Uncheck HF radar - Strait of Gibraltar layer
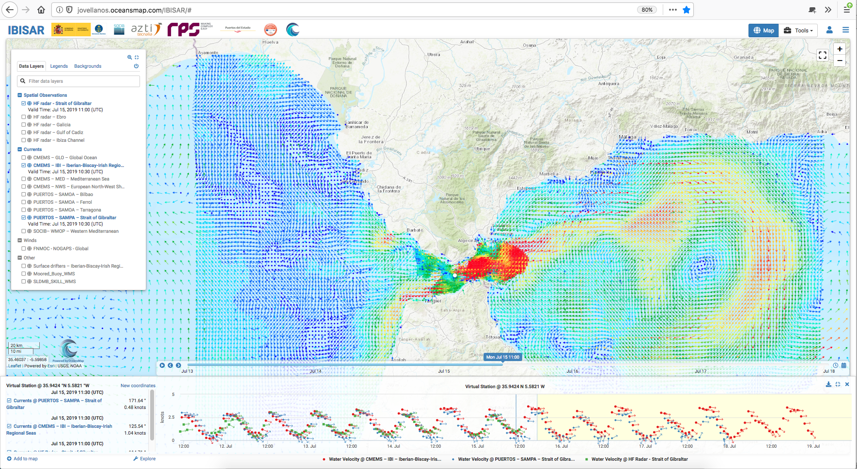The image size is (857, 469). 23,104
